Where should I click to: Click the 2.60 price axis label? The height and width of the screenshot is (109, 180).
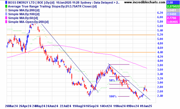click(160, 91)
